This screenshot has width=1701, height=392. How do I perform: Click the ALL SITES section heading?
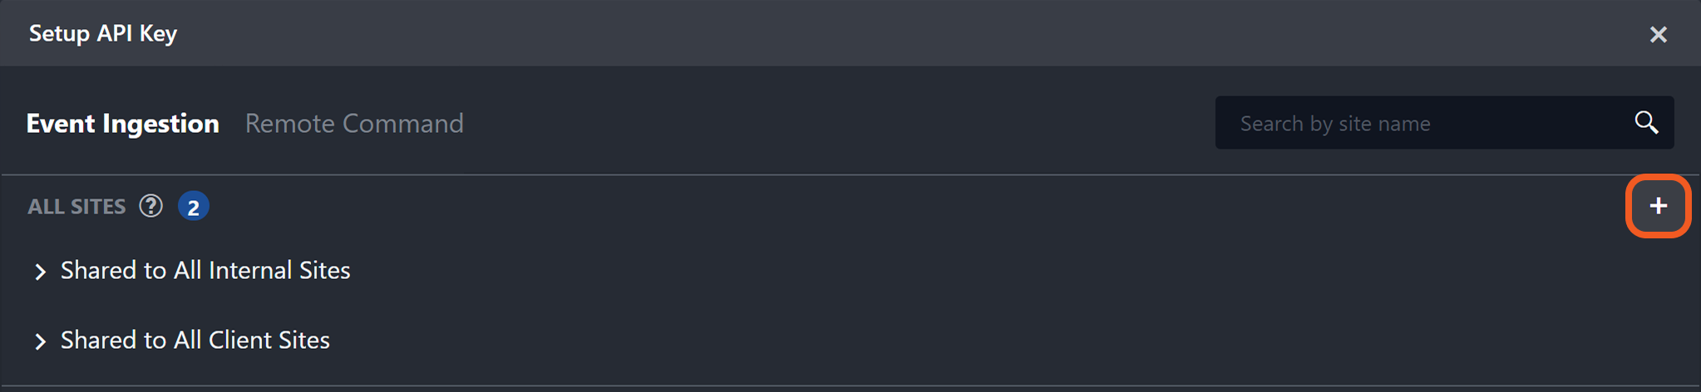point(76,207)
